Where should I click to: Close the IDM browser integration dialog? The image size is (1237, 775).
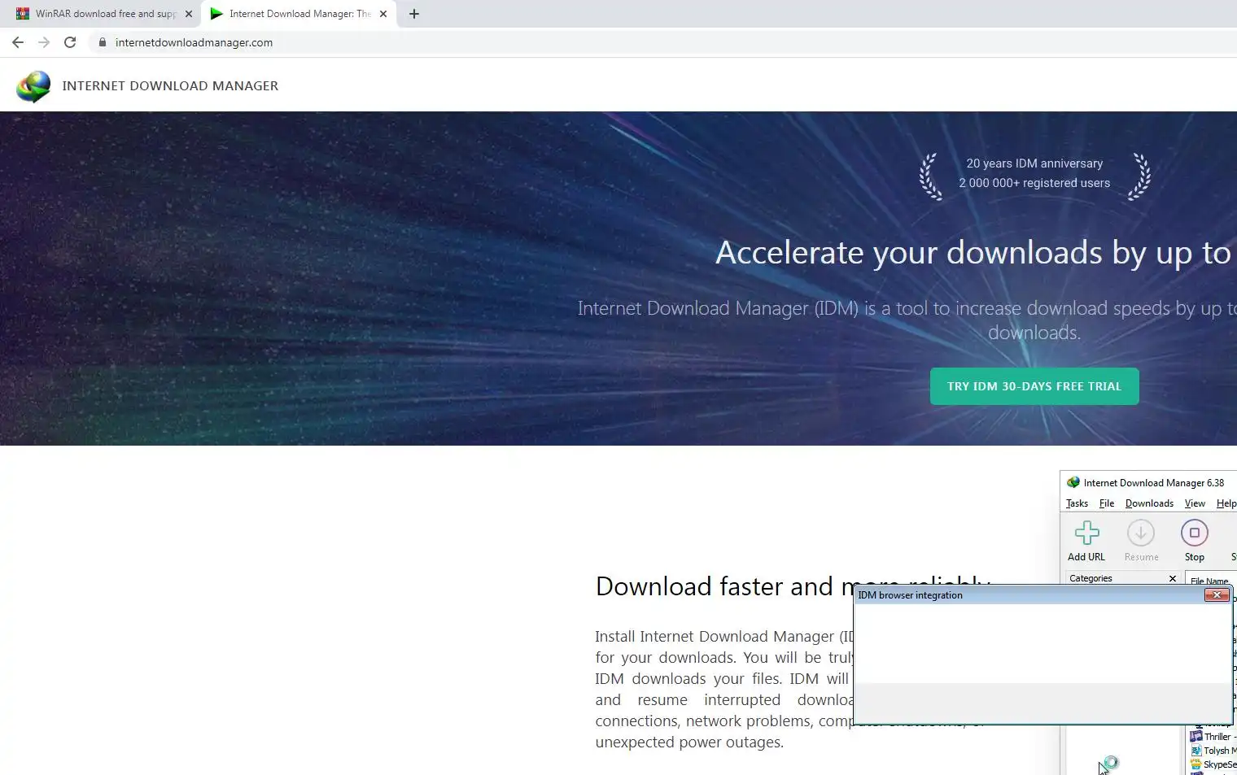tap(1217, 595)
